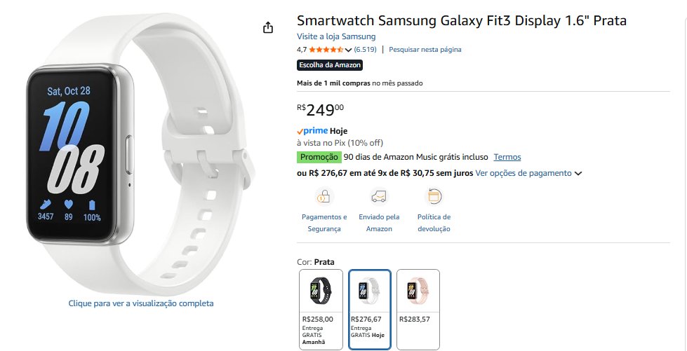Viewport: 687px width, 351px height.
Task: Click the Promoção green label
Action: pos(319,157)
